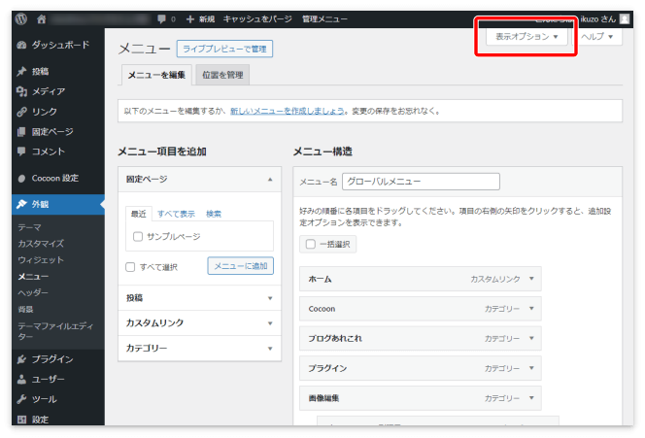The width and height of the screenshot is (645, 438).
Task: Select the 最近 tab
Action: click(x=139, y=214)
